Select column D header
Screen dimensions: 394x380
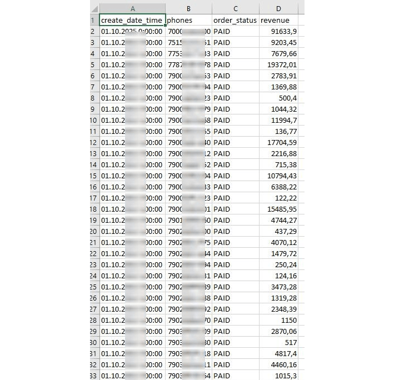(278, 9)
